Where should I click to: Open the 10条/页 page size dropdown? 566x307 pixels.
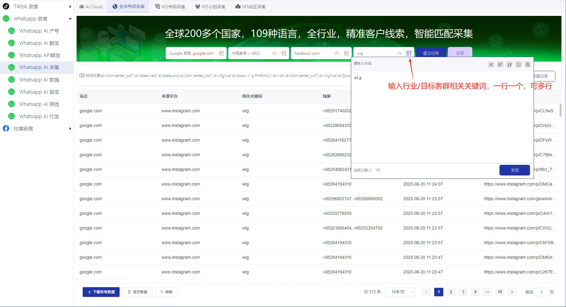click(x=401, y=292)
